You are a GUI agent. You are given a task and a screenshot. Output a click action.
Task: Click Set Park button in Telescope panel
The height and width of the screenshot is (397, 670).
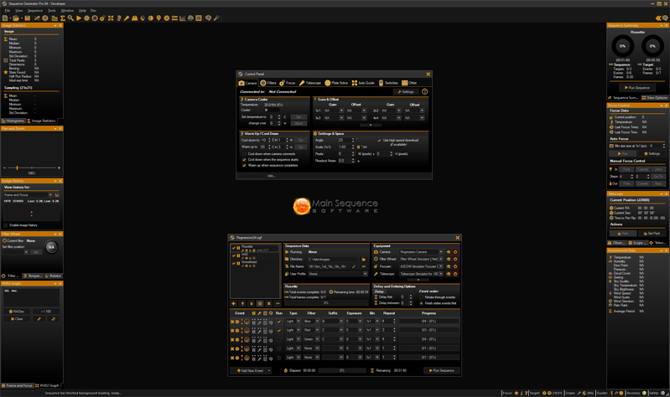click(652, 234)
